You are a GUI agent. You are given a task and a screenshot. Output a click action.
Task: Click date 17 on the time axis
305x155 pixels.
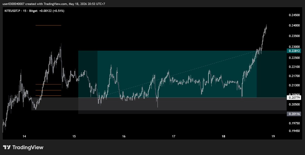[174, 136]
